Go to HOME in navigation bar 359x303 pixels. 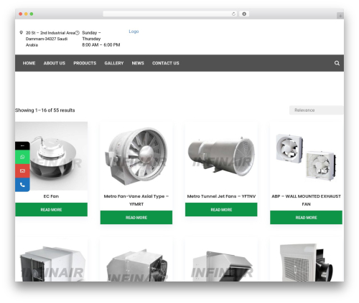tap(29, 63)
